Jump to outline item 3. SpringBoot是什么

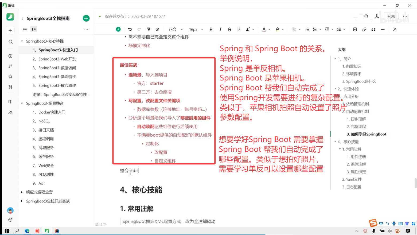coord(359,81)
